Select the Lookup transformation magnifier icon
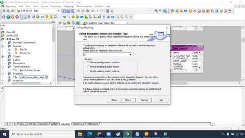245x138 pixels. (x=56, y=17)
